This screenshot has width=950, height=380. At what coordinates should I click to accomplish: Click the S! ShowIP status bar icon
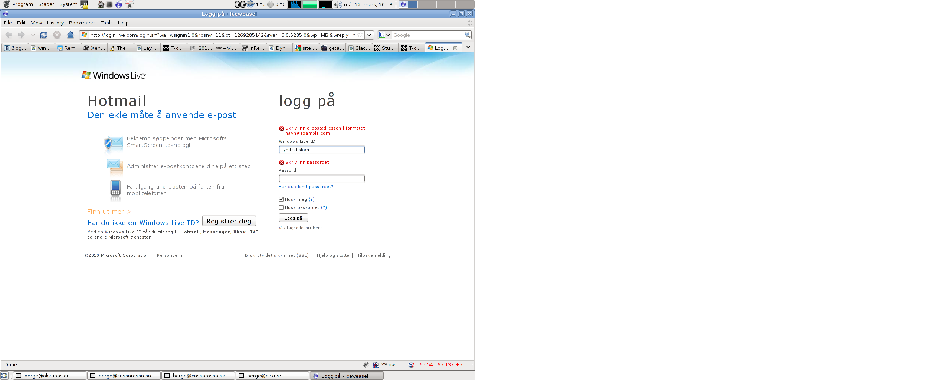click(x=411, y=365)
